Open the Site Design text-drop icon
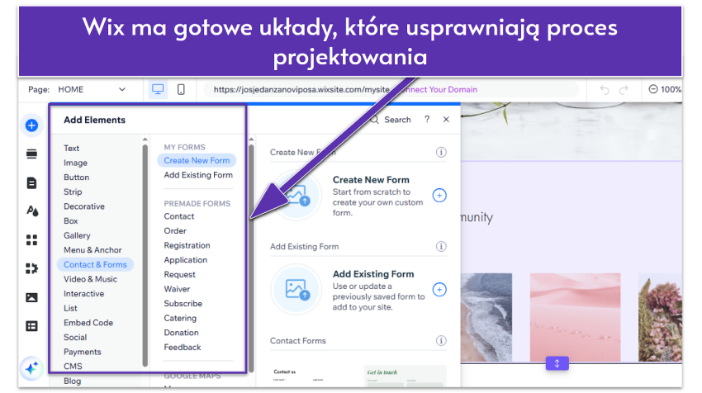The image size is (702, 393). [x=32, y=211]
